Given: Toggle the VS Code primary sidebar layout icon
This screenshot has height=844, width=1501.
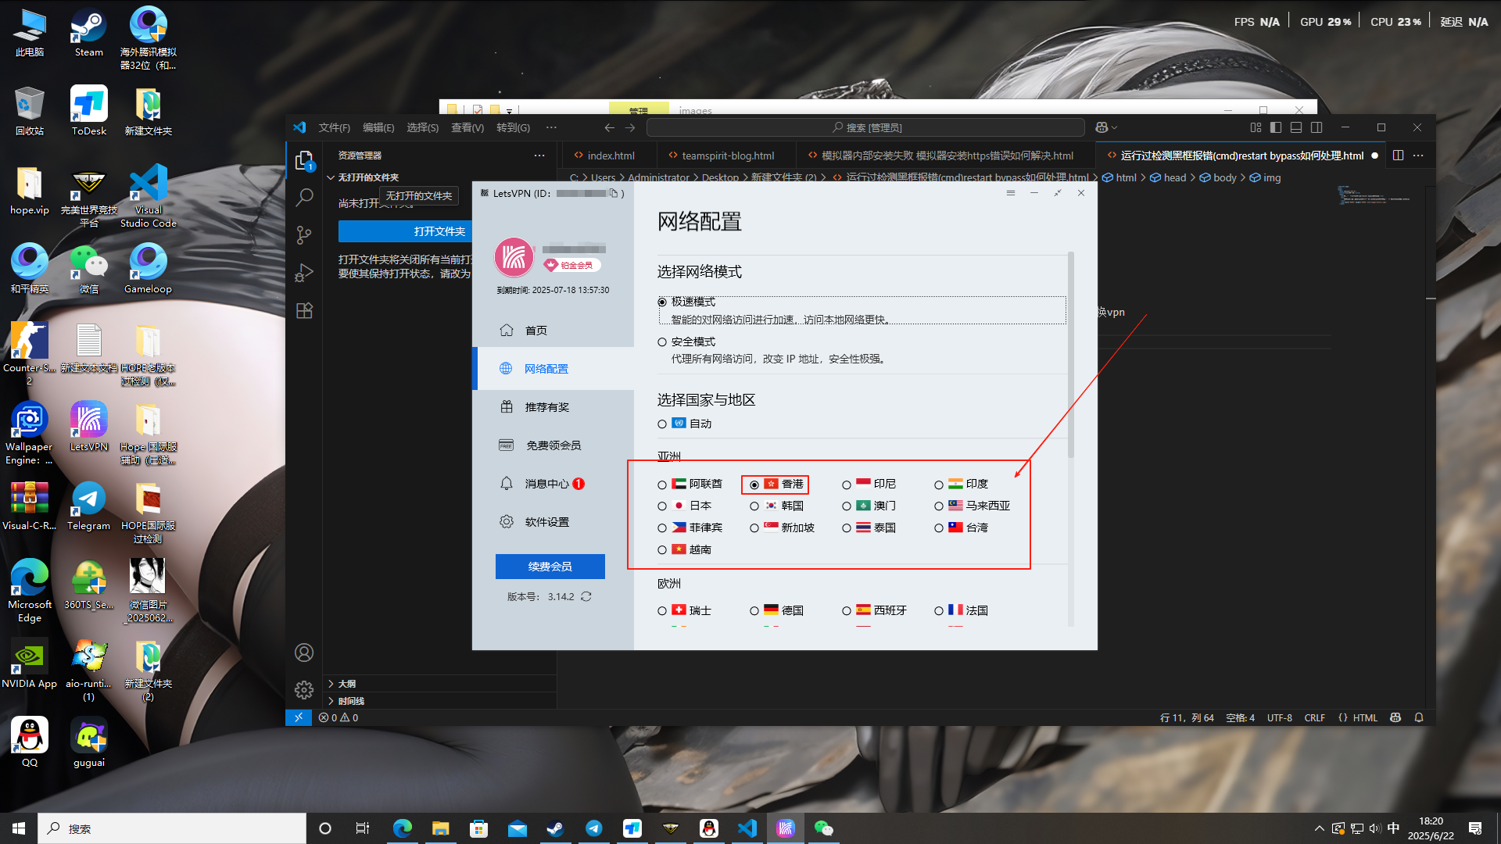Looking at the screenshot, I should coord(1276,127).
